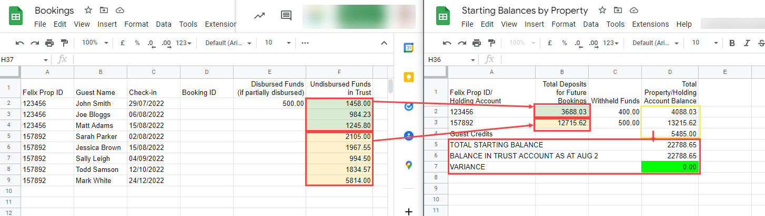Open the Insert menu in Bookings

tap(108, 24)
